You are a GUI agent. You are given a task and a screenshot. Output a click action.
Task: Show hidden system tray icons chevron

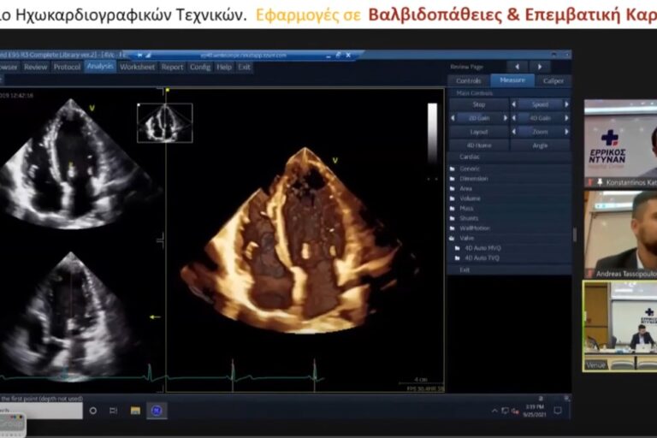pos(494,411)
